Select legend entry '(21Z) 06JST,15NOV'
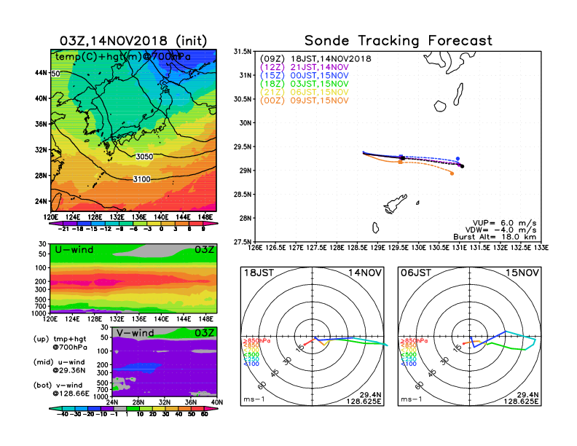This screenshot has height=446, width=577. point(305,93)
